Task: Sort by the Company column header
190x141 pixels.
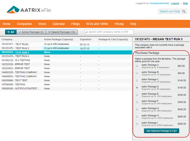Action: click(x=7, y=40)
